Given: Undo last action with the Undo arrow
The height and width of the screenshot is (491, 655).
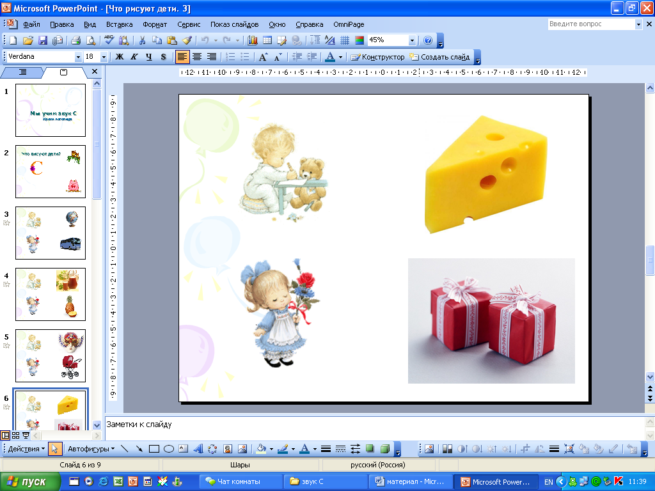Looking at the screenshot, I should [205, 40].
